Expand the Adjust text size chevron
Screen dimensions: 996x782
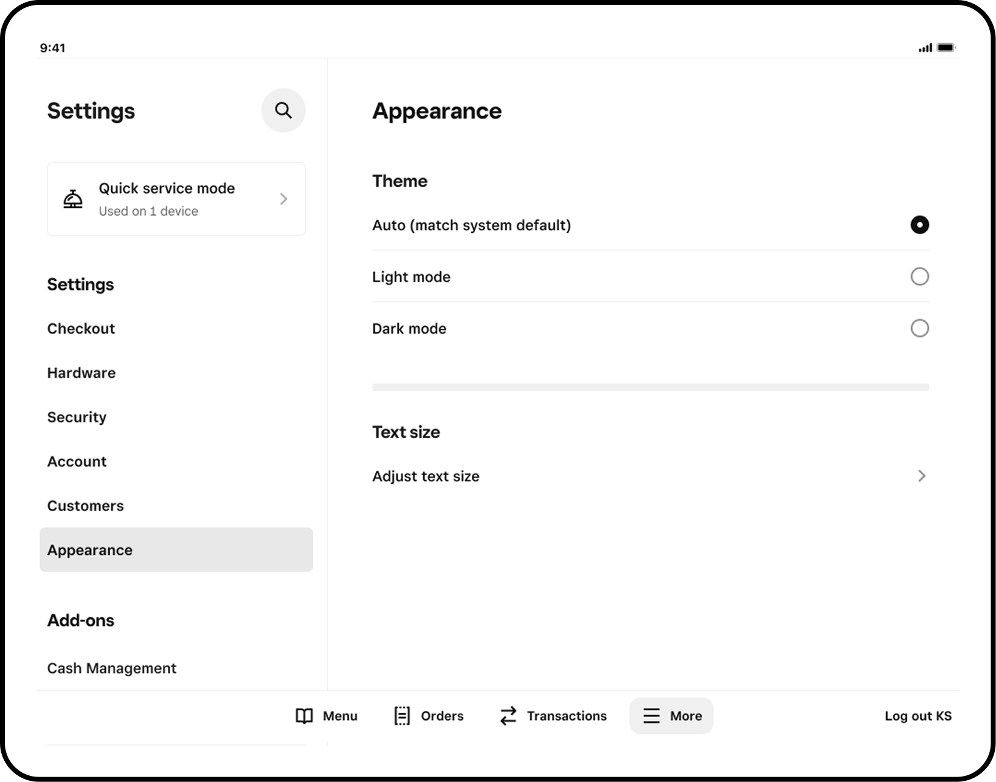tap(922, 476)
